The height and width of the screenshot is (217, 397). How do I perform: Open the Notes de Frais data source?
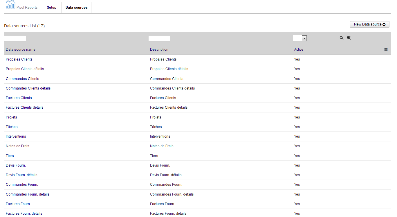point(17,146)
